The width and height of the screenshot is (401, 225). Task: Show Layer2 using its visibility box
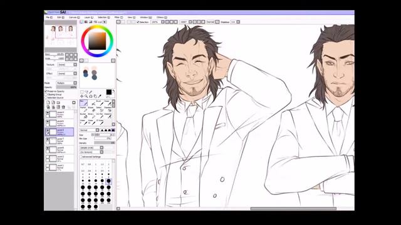48,157
